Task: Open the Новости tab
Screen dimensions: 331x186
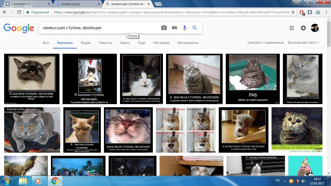Action: 106,43
